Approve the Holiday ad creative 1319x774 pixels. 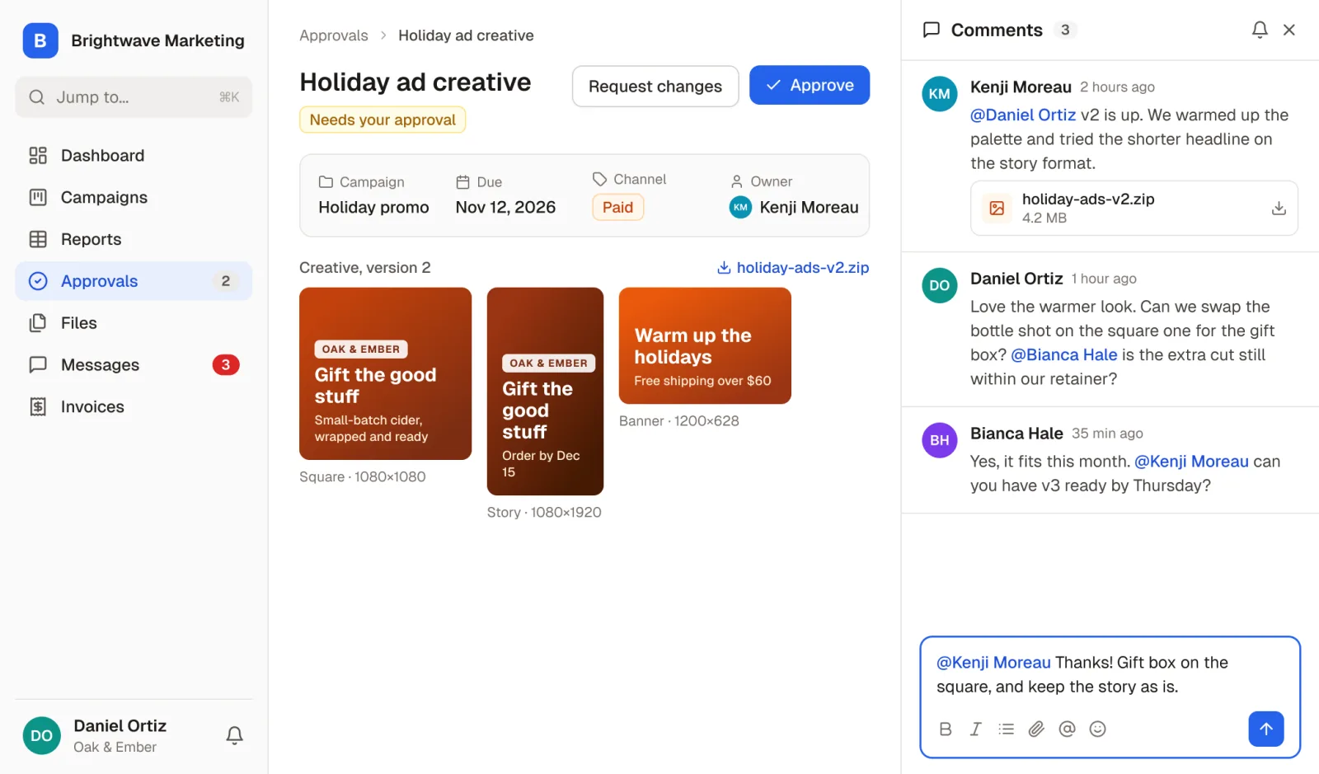[810, 85]
